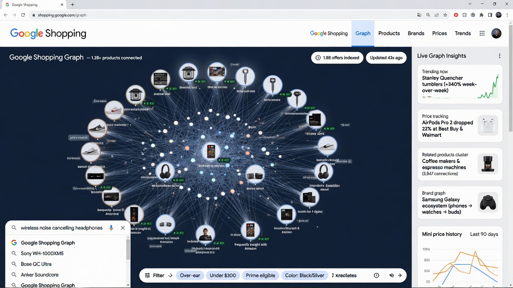Click the search suggestions scrollbar

[x=128, y=250]
